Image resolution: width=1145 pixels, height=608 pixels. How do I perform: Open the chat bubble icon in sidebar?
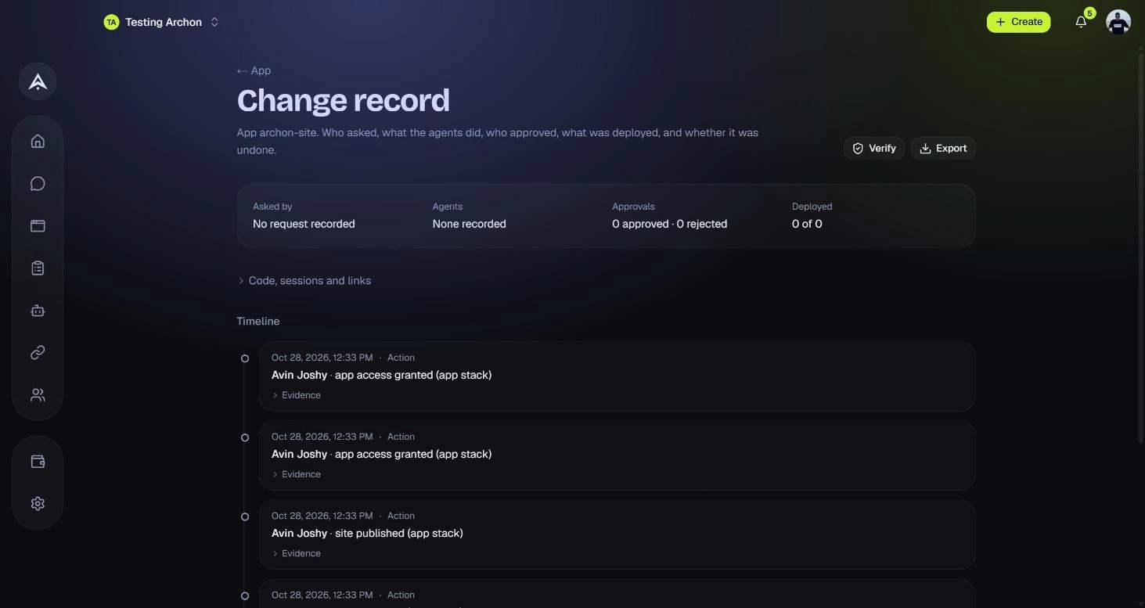click(x=38, y=184)
